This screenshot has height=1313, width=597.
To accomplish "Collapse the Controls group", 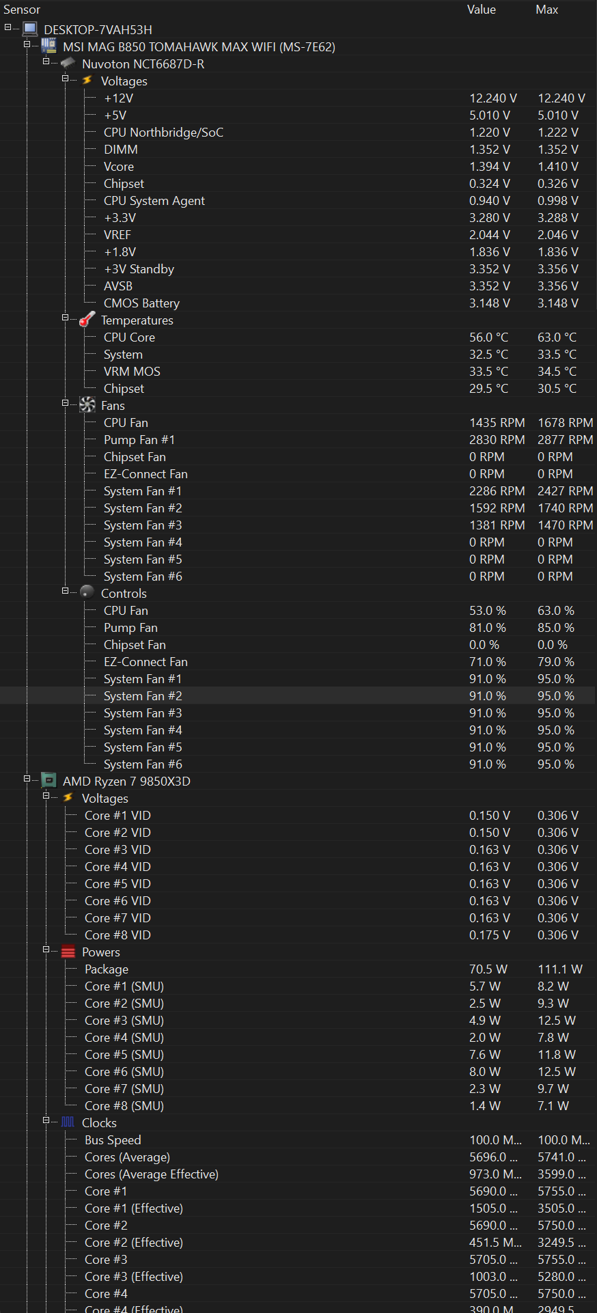I will [x=66, y=591].
